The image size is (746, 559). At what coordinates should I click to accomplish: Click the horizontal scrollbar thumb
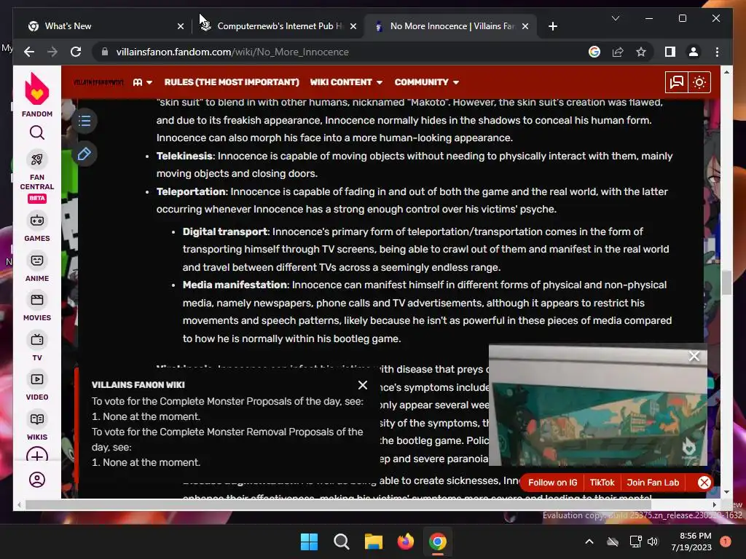[338, 505]
